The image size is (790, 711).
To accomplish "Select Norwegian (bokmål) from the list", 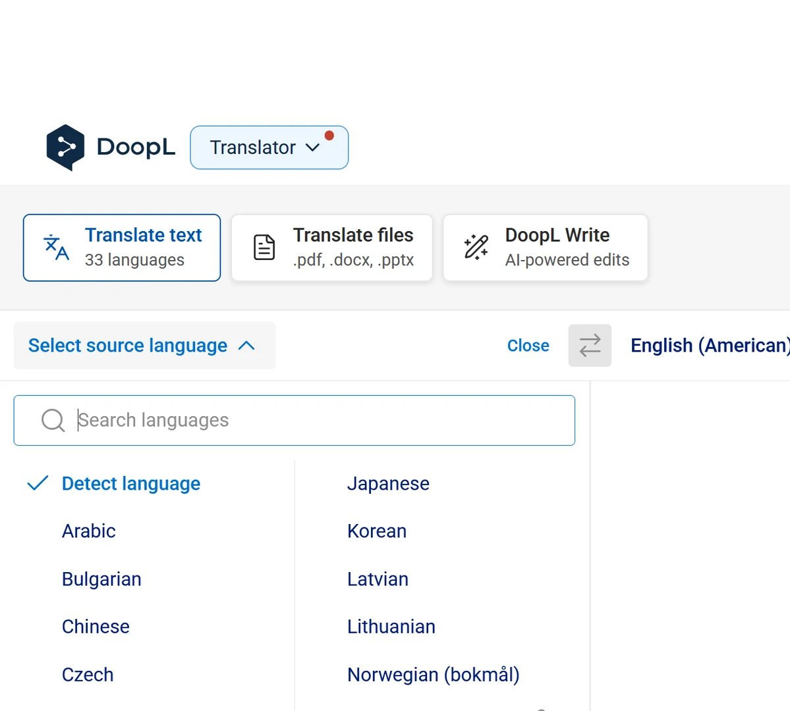I will pyautogui.click(x=433, y=675).
